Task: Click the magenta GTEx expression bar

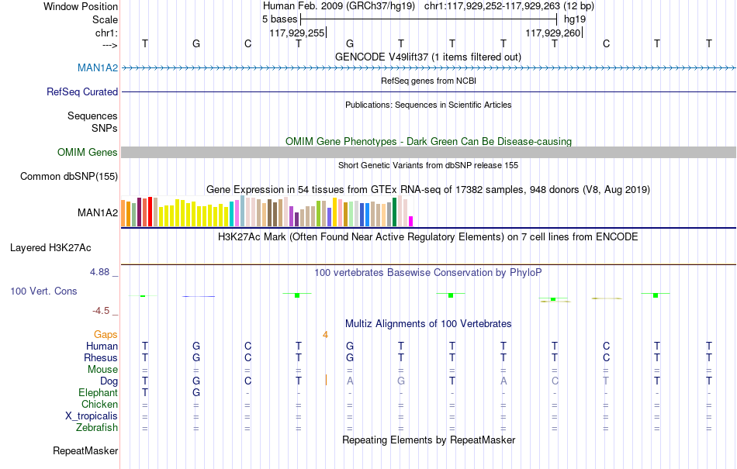Action: point(411,221)
